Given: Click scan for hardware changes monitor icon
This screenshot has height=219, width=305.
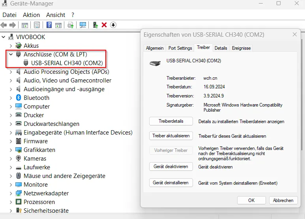Looking at the screenshot, I should (x=83, y=25).
